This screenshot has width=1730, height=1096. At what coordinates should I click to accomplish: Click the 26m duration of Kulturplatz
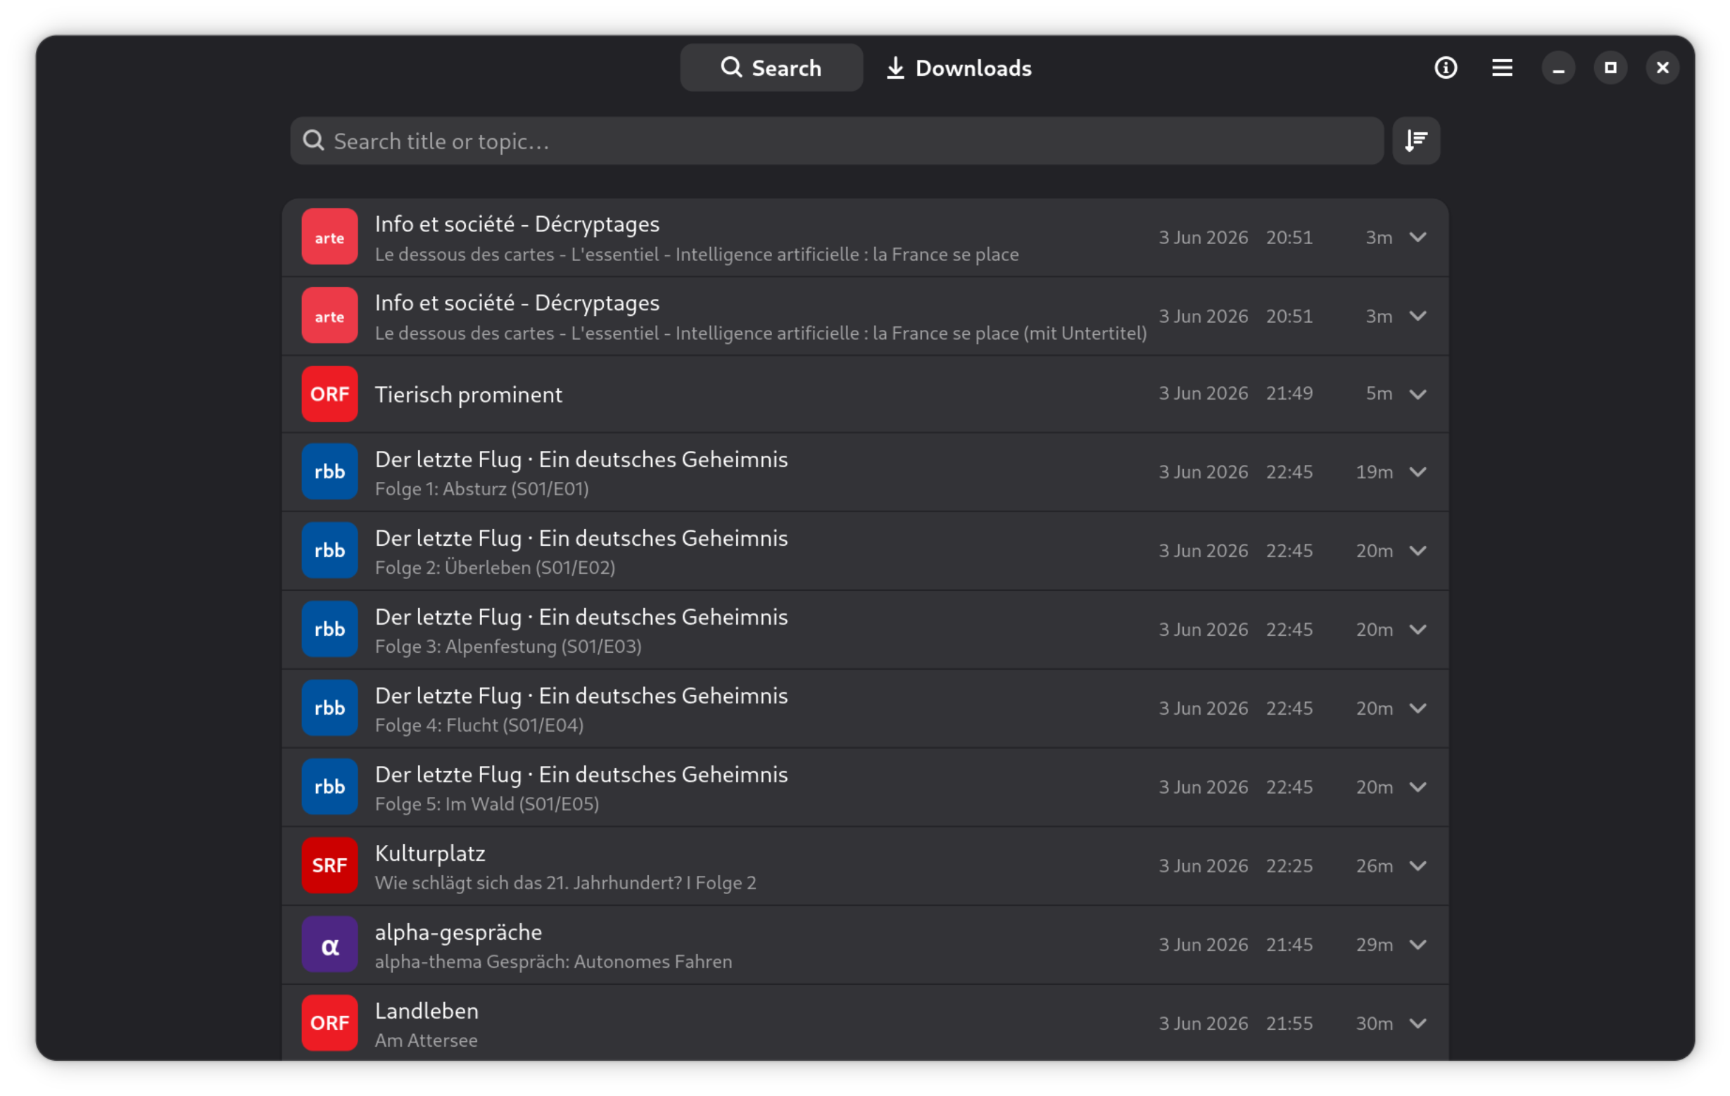(1374, 866)
